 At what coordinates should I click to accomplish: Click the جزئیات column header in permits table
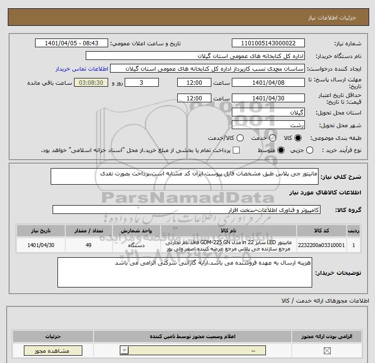coord(53,336)
